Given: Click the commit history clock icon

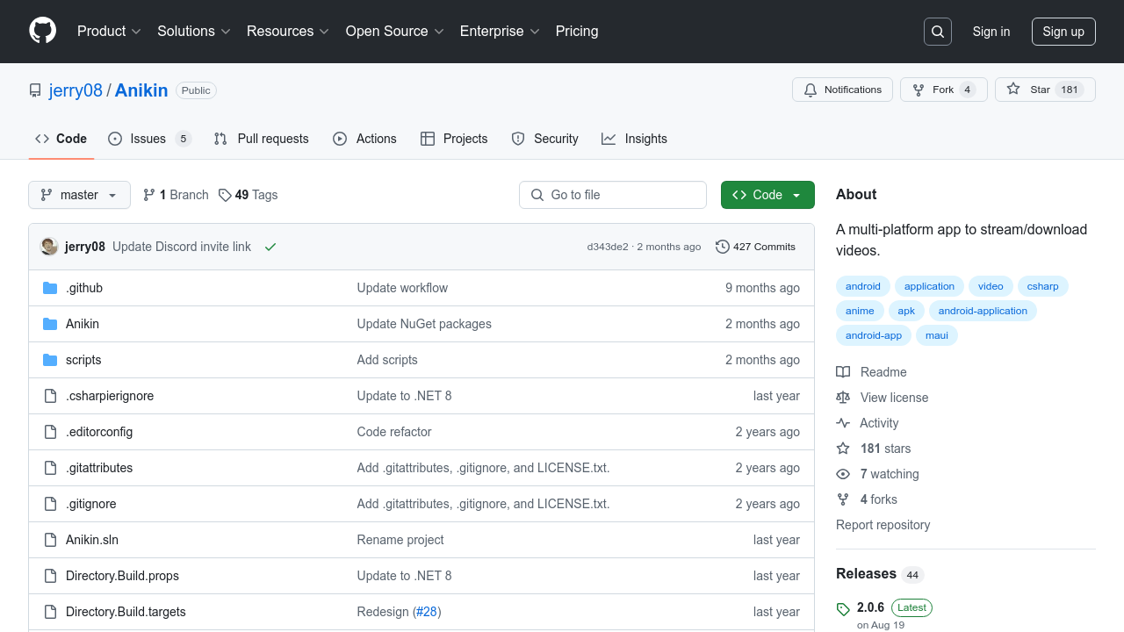Looking at the screenshot, I should click(x=723, y=247).
